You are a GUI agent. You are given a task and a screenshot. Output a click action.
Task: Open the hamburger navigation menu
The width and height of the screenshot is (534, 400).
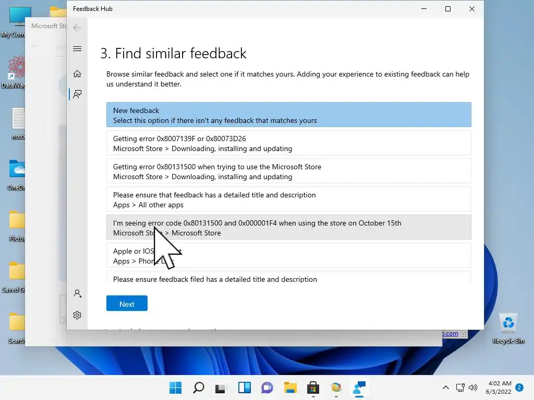pos(77,48)
